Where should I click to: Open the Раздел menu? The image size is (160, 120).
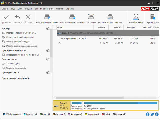(28, 9)
